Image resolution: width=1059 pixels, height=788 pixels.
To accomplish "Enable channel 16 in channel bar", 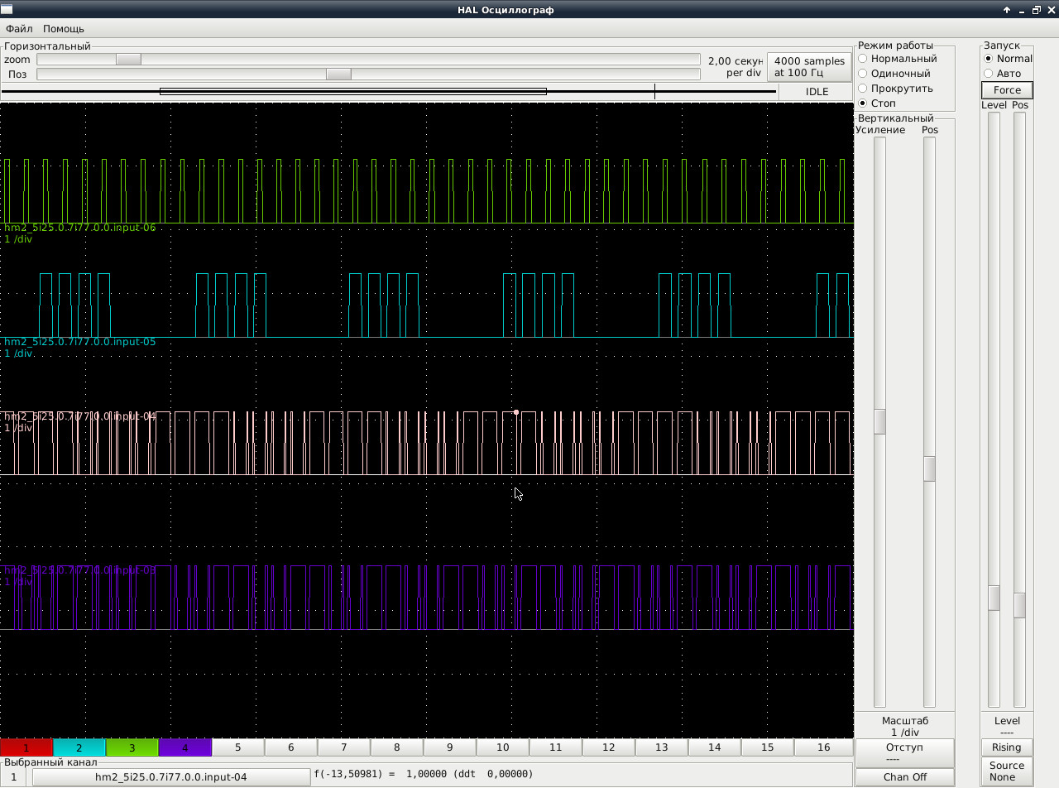I will [x=823, y=747].
